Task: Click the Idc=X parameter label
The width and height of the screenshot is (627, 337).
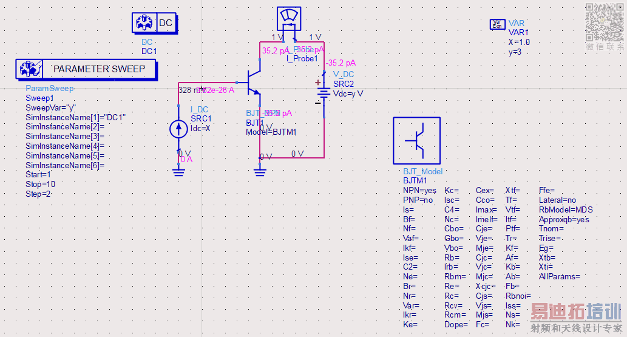Action: point(200,129)
